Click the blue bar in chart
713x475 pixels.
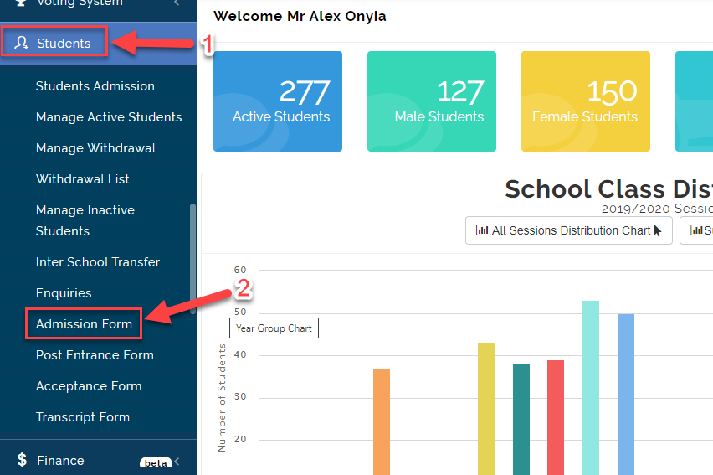coord(626,395)
